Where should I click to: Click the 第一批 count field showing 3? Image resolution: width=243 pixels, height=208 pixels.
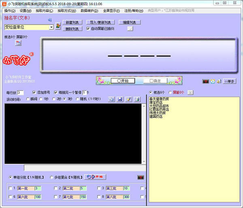38,188
